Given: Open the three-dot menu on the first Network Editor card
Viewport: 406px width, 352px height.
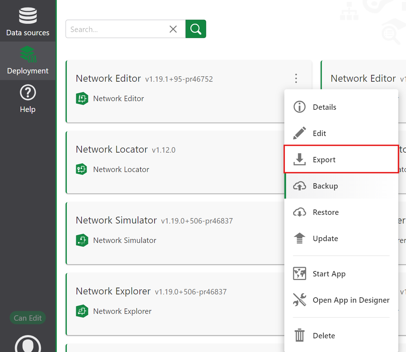Looking at the screenshot, I should [296, 78].
